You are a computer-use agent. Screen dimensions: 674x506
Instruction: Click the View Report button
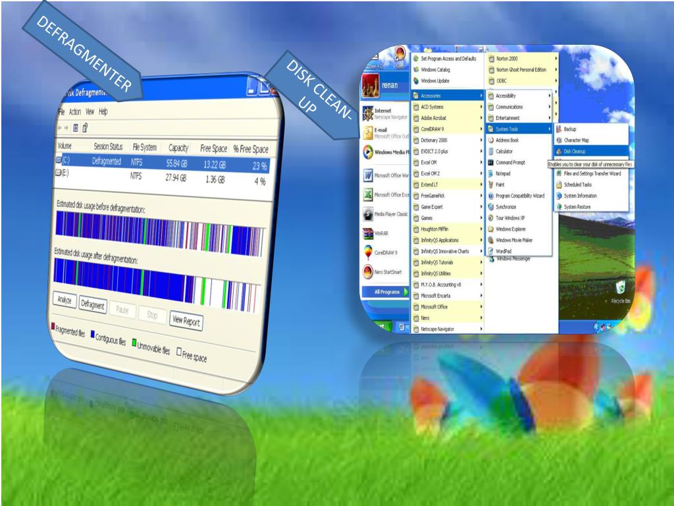point(186,321)
